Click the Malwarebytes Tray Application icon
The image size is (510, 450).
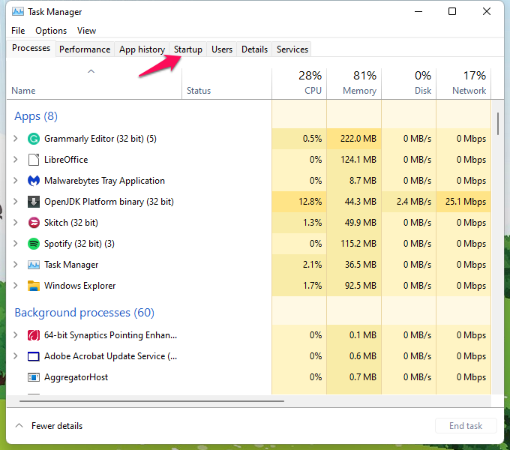pos(34,181)
